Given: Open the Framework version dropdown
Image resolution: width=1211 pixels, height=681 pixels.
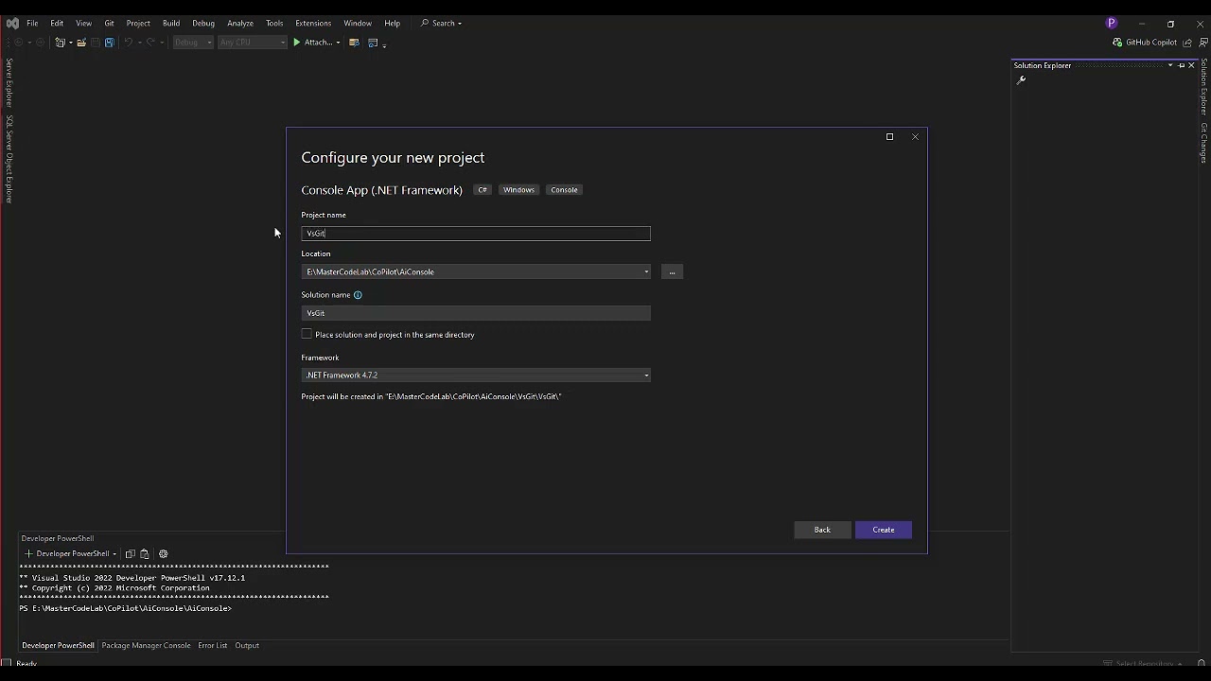Looking at the screenshot, I should point(646,375).
